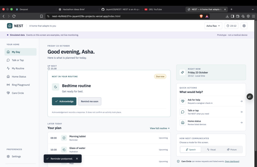Screen dimensions: 257x167
Task: Open Ring Playground section
Action: point(20,85)
